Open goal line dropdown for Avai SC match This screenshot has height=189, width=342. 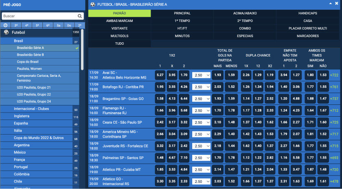pyautogui.click(x=201, y=75)
